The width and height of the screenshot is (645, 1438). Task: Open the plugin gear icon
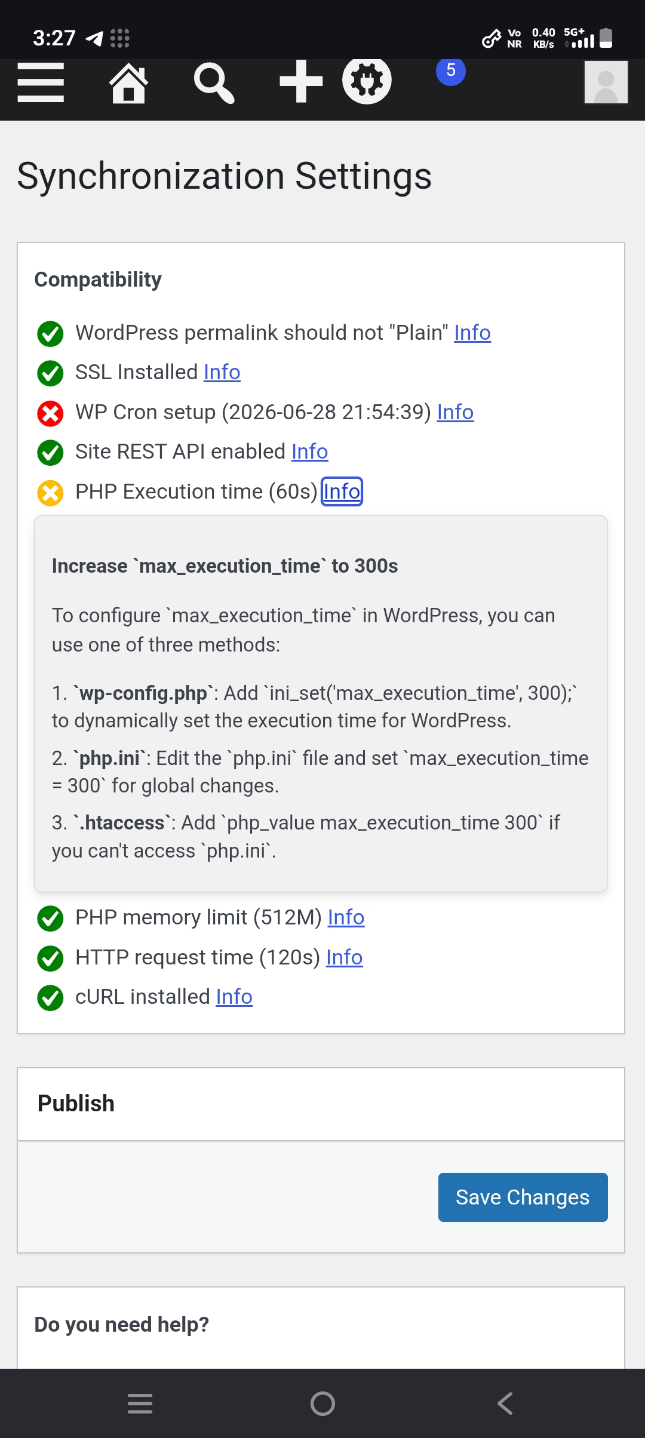[x=367, y=80]
